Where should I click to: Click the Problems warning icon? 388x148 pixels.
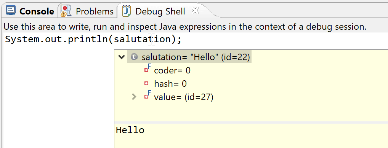(66, 11)
